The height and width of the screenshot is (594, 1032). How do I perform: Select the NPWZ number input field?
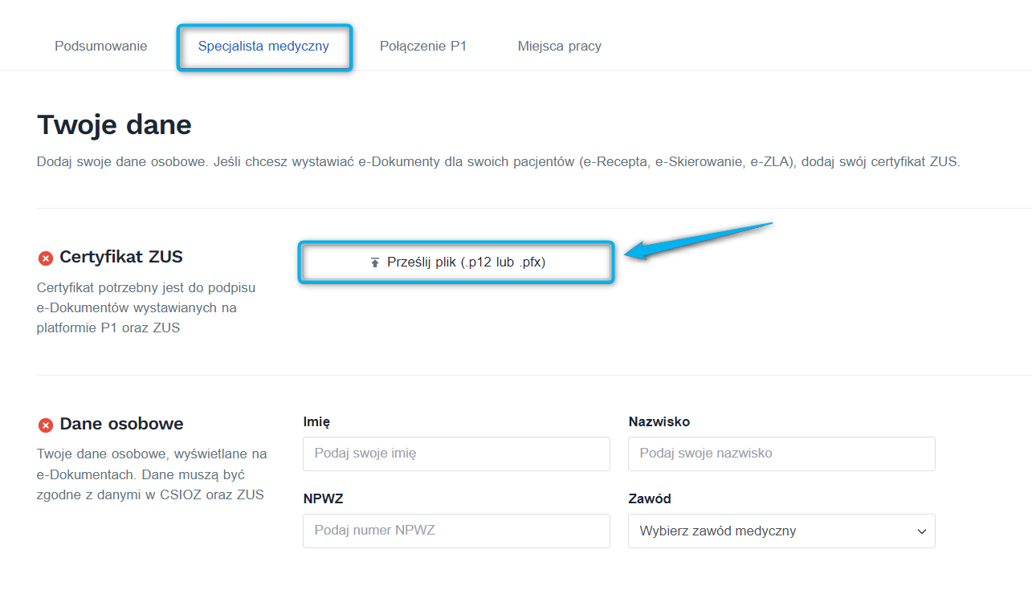[456, 531]
